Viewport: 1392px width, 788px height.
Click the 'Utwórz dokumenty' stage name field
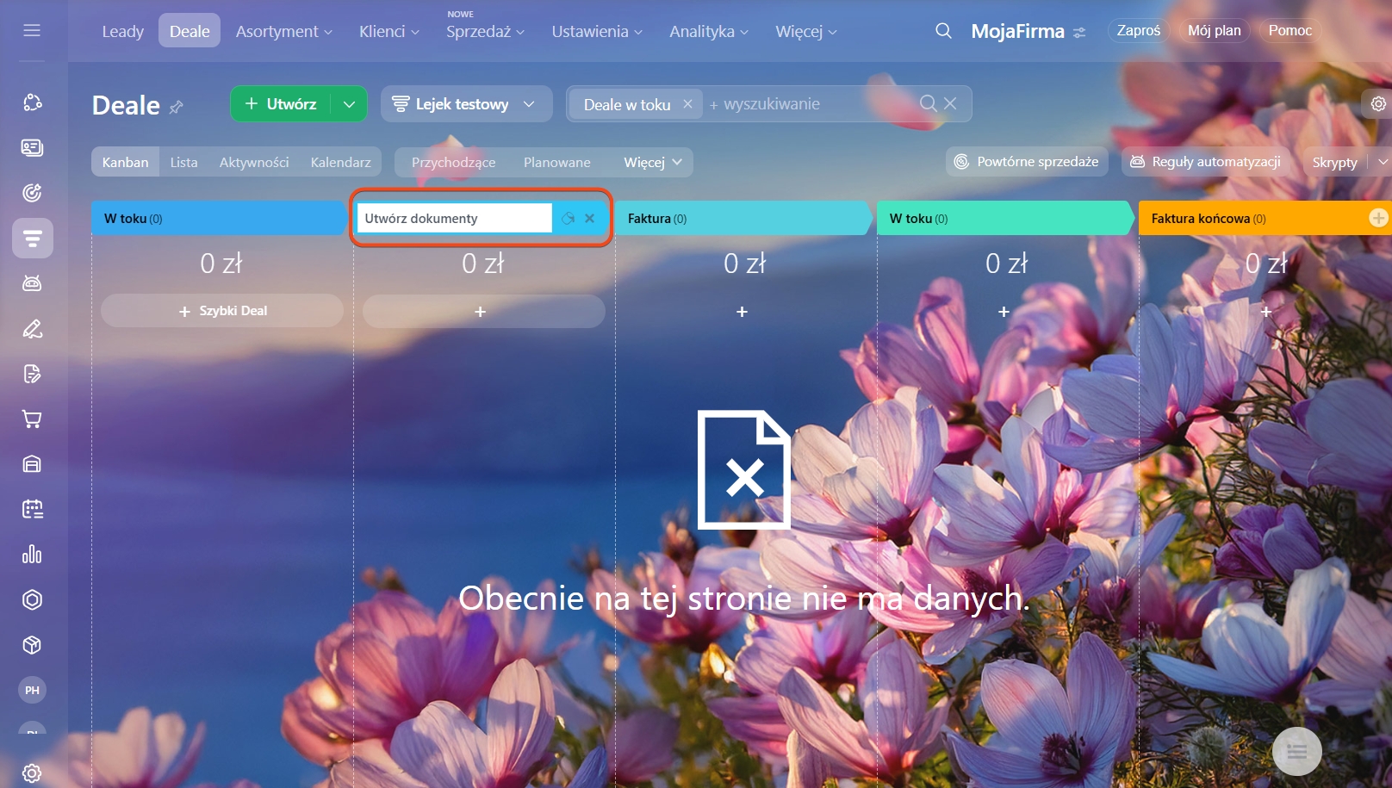454,219
